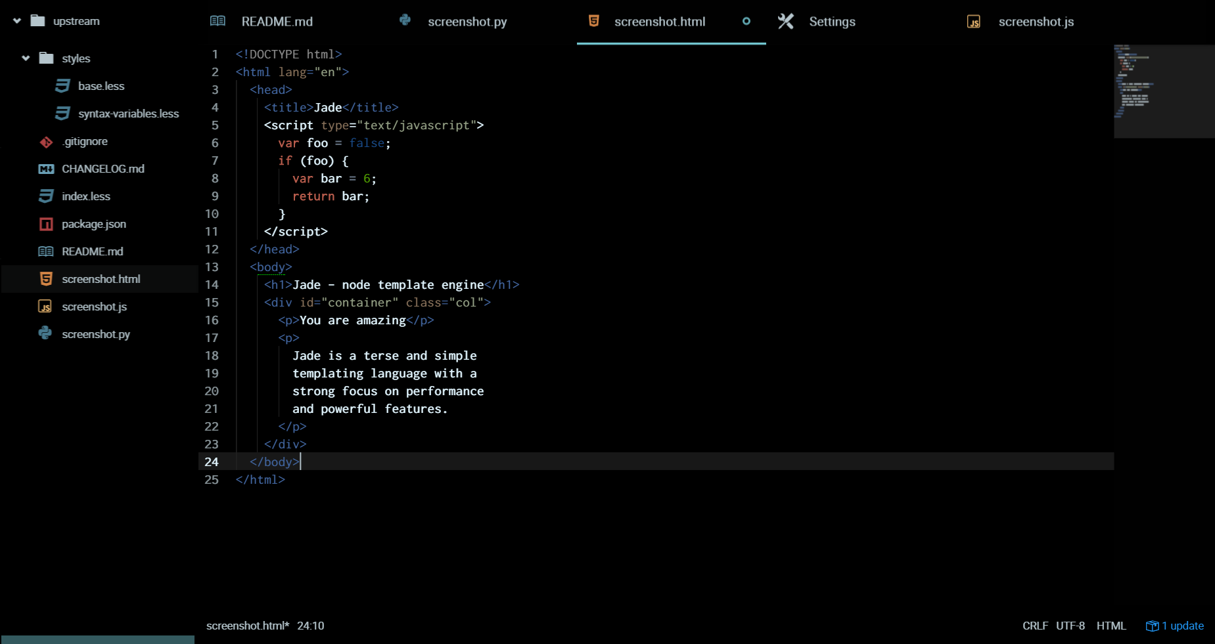Image resolution: width=1215 pixels, height=644 pixels.
Task: Change the UTF-8 encoding in status bar
Action: point(1070,626)
